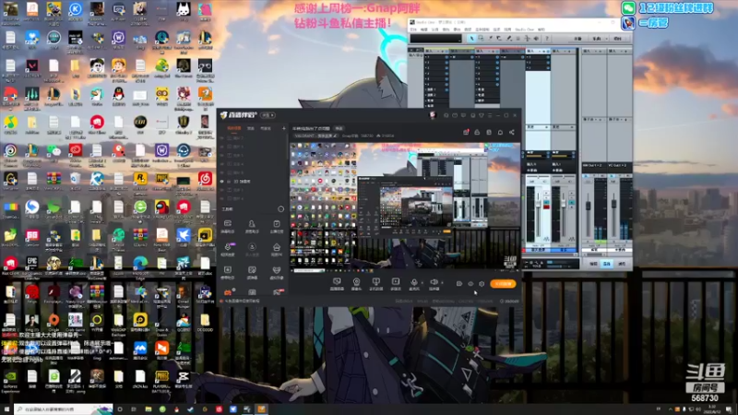Click the play-window icon in the Douyu bottom bar
The width and height of the screenshot is (738, 415).
coord(396,282)
